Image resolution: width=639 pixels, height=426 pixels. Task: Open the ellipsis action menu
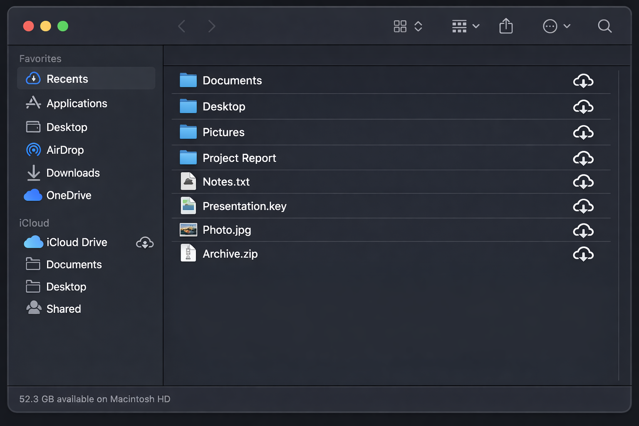pyautogui.click(x=550, y=26)
